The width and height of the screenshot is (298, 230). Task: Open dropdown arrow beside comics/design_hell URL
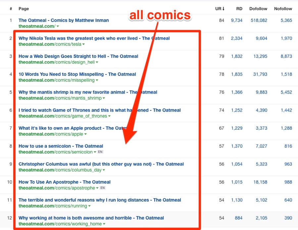[x=97, y=62]
